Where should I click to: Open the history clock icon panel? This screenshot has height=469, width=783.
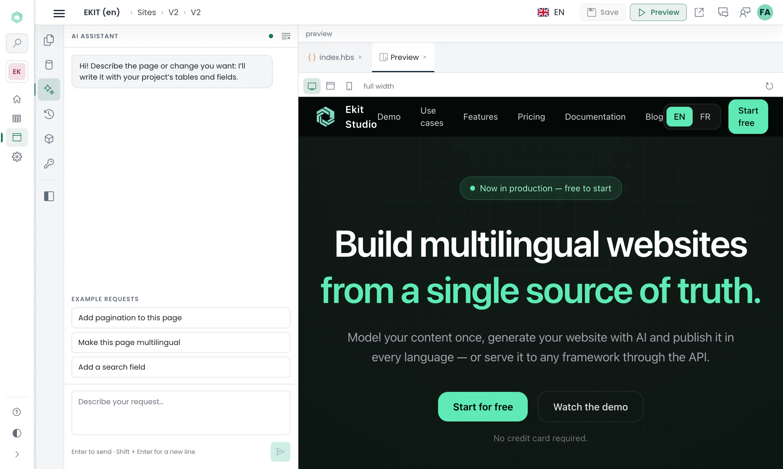pyautogui.click(x=49, y=114)
